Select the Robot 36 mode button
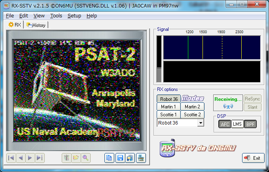This screenshot has height=172, width=269. [x=169, y=99]
